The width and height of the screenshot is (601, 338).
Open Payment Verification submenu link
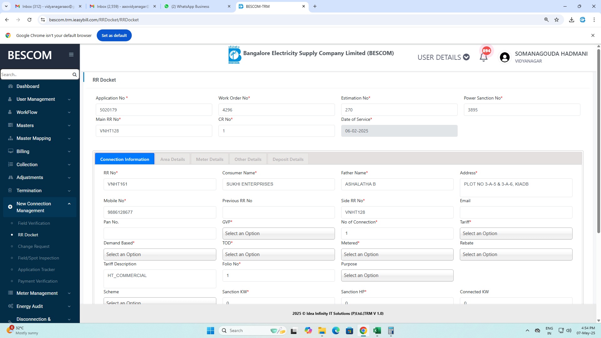pos(38,281)
